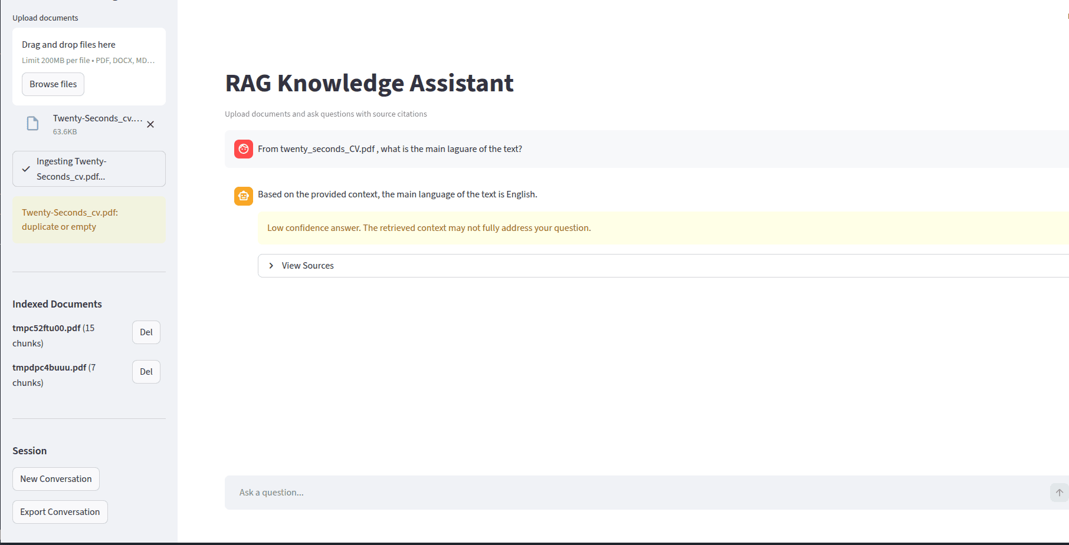Start a New Conversation
Image resolution: width=1069 pixels, height=545 pixels.
(55, 478)
